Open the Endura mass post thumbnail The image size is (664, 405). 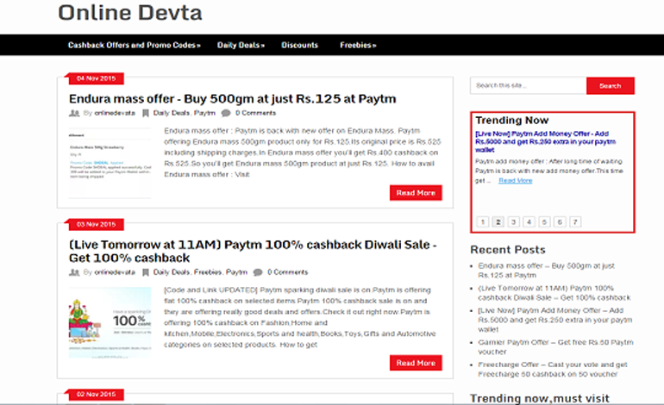[110, 163]
